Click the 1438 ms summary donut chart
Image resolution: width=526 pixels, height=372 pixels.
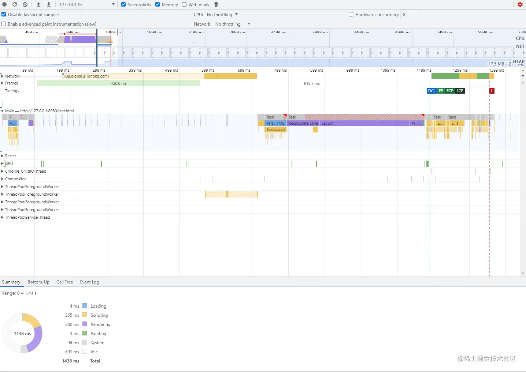coord(22,333)
